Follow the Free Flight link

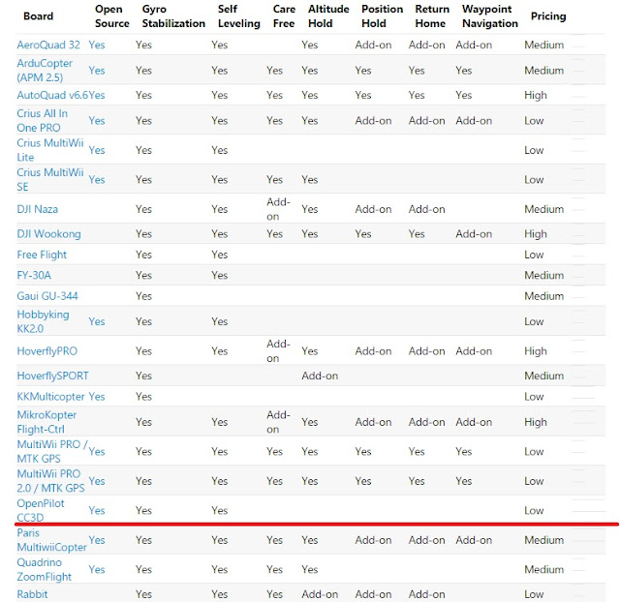[x=42, y=255]
